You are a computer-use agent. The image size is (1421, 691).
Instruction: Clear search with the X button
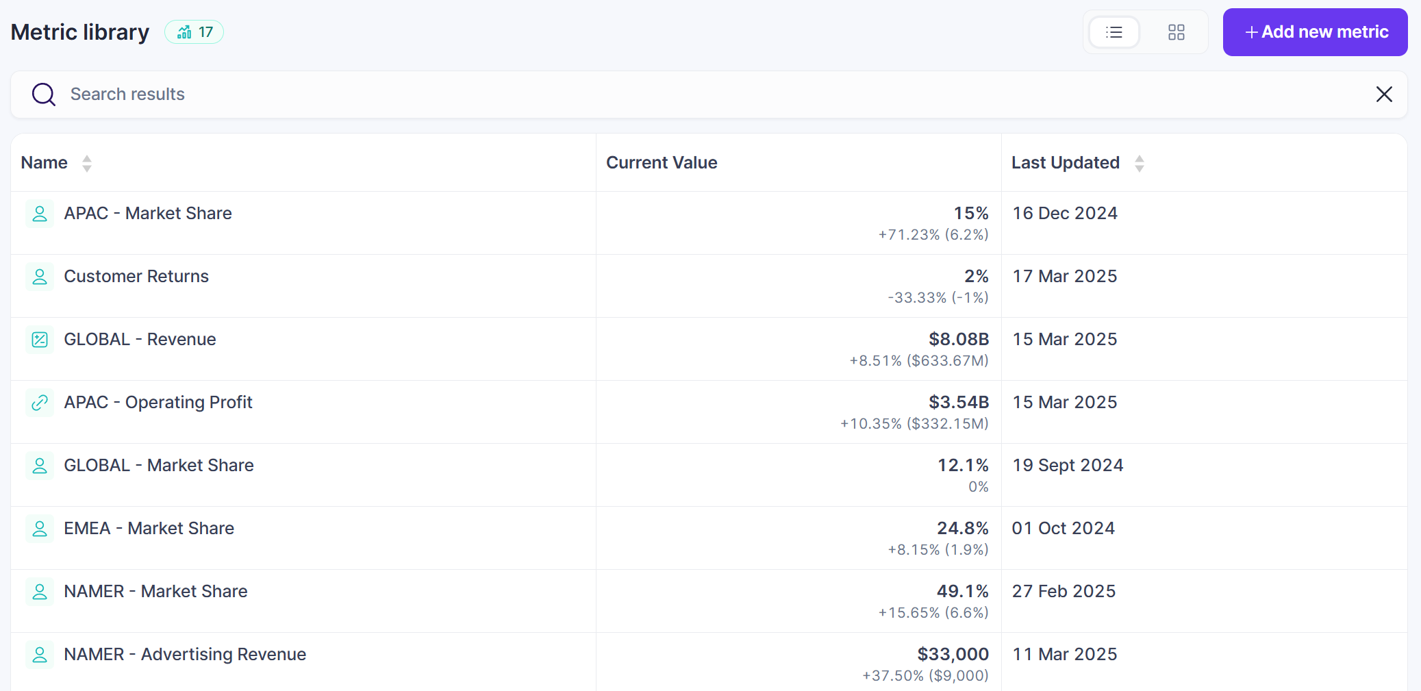click(1384, 95)
